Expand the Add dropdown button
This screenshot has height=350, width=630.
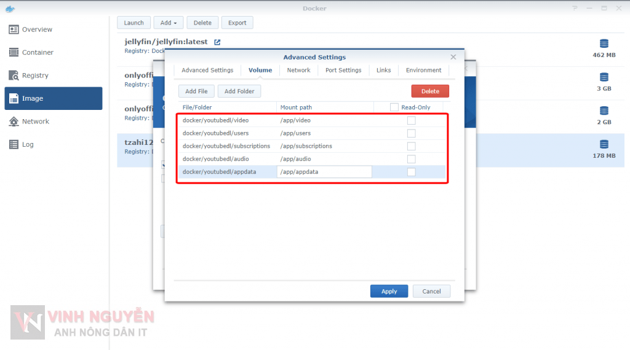click(x=168, y=23)
